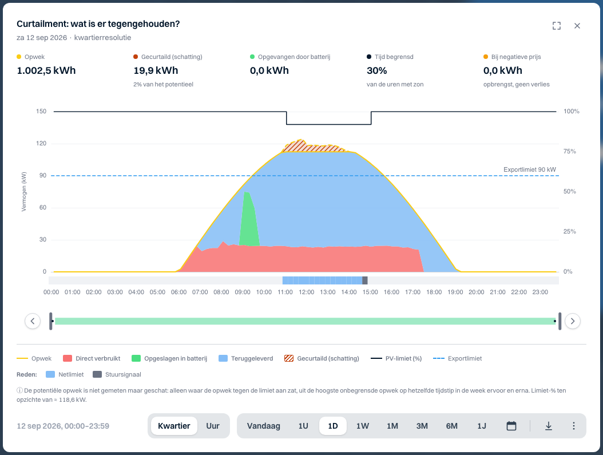Close the curtailment dialog

tap(577, 26)
